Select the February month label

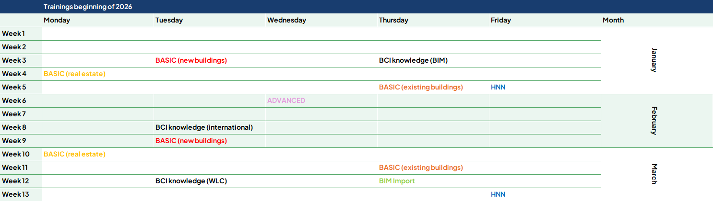(x=654, y=121)
